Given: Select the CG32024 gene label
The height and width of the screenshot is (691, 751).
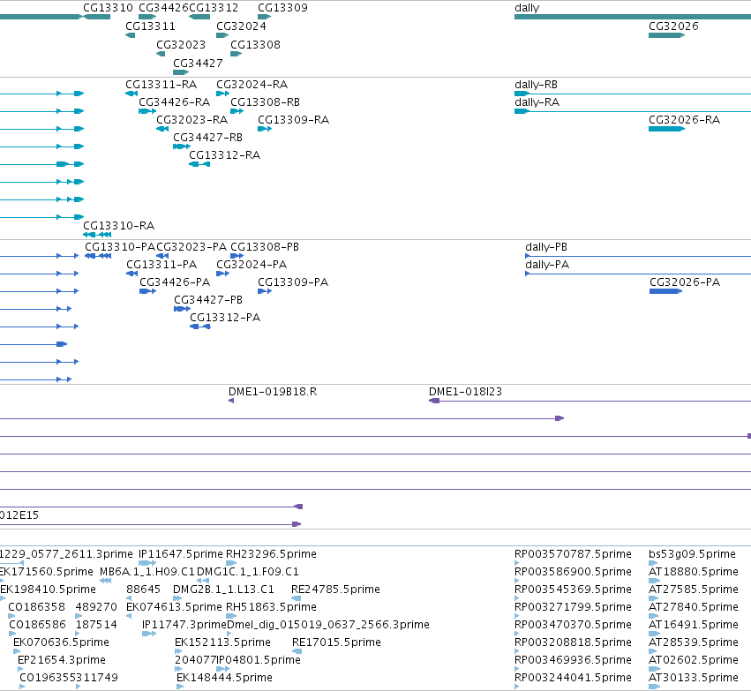Looking at the screenshot, I should point(241,26).
